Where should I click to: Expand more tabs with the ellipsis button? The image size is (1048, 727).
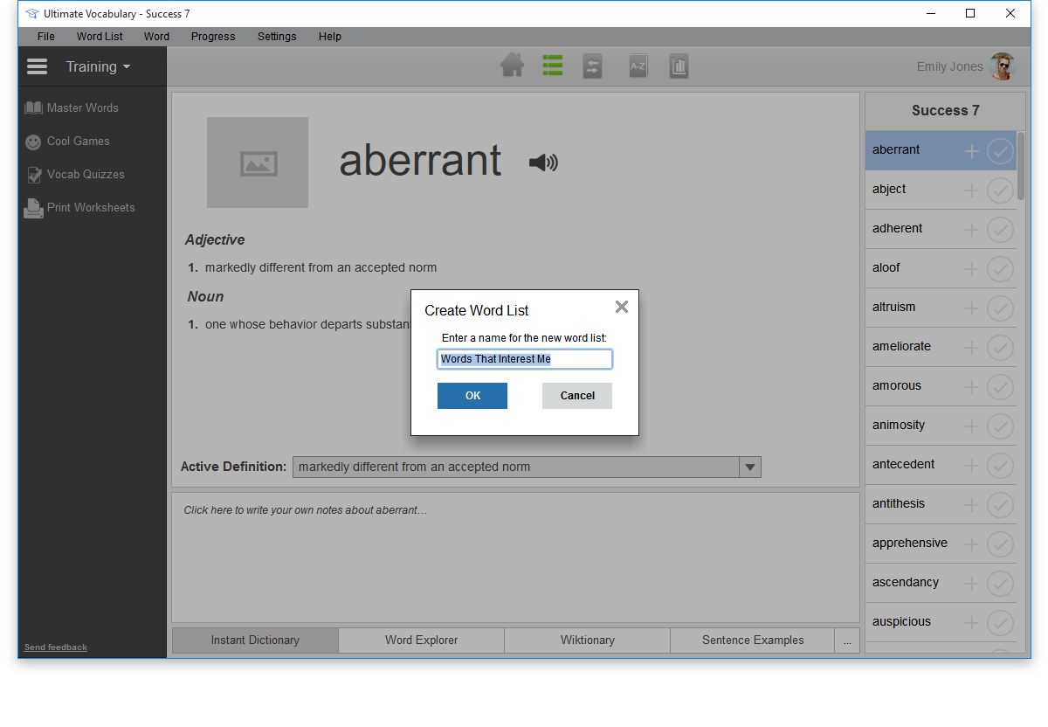tap(846, 640)
